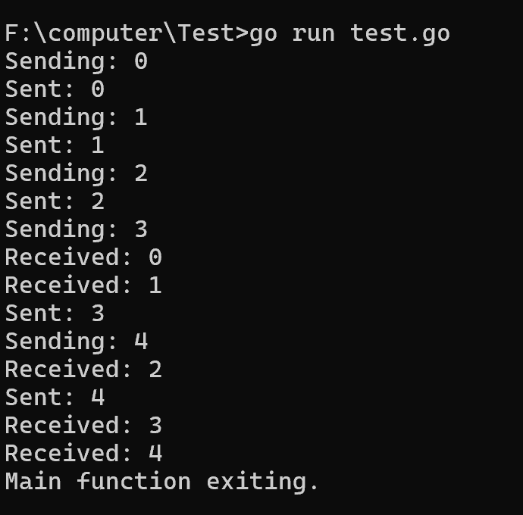Click the 'Sent: 4' output line
The image size is (523, 515).
point(55,398)
